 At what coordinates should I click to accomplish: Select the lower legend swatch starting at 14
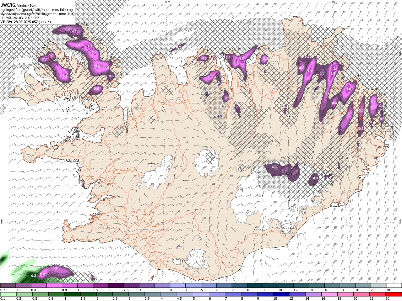tap(313, 294)
